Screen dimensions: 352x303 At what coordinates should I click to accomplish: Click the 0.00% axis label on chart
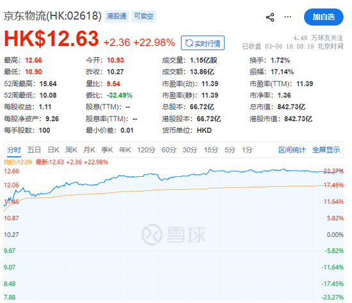(335, 234)
